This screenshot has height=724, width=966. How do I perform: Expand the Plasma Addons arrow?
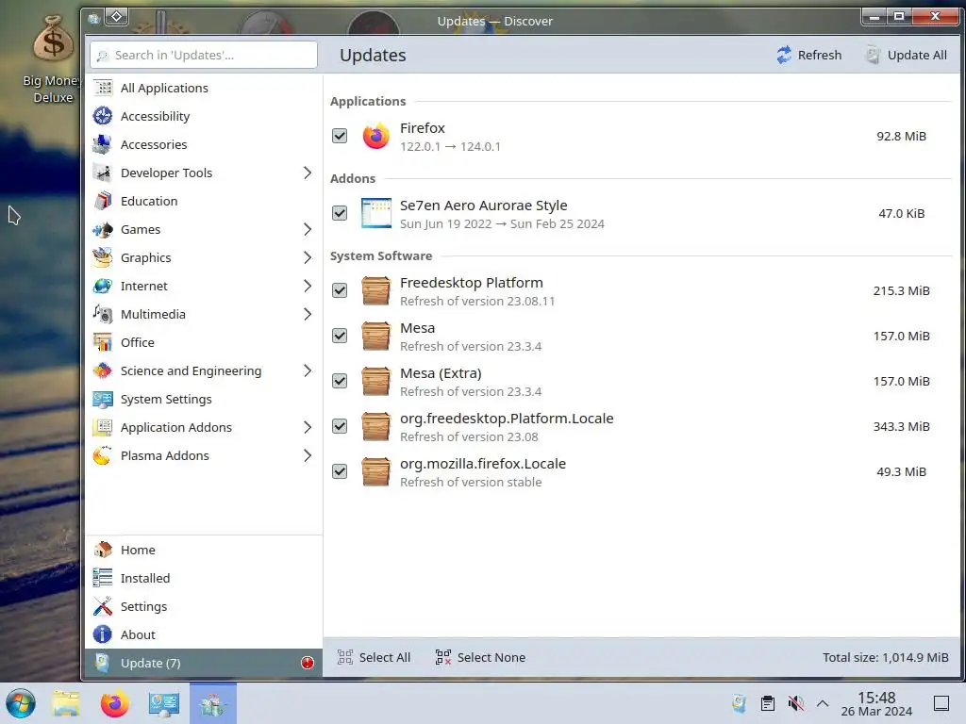[x=308, y=455]
